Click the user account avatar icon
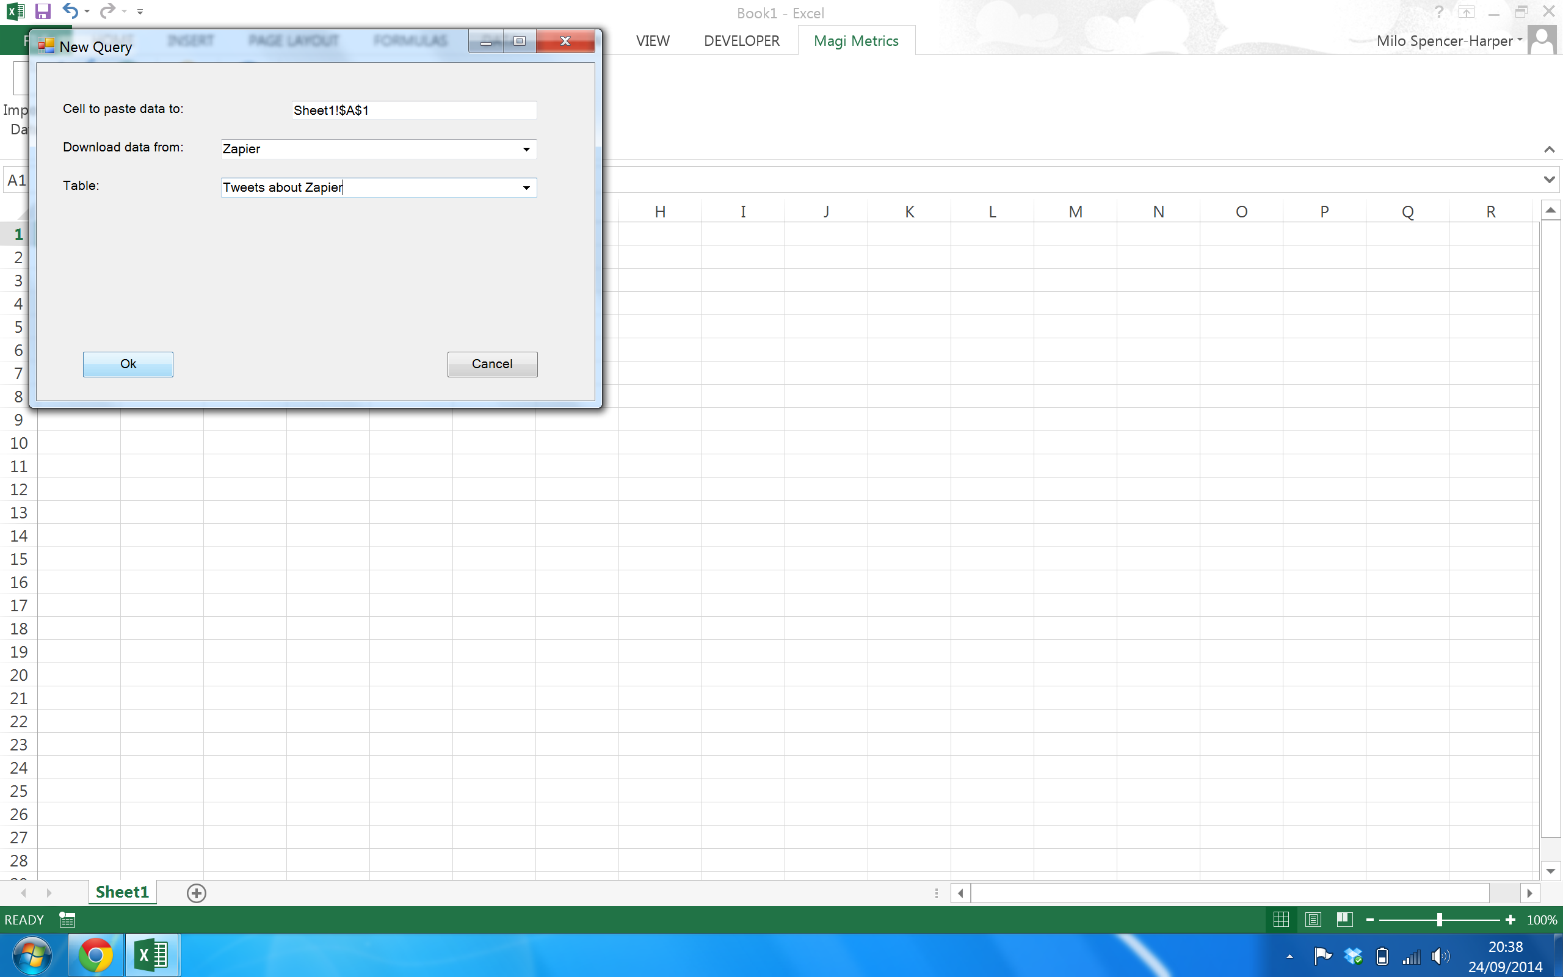The width and height of the screenshot is (1563, 977). pyautogui.click(x=1542, y=41)
